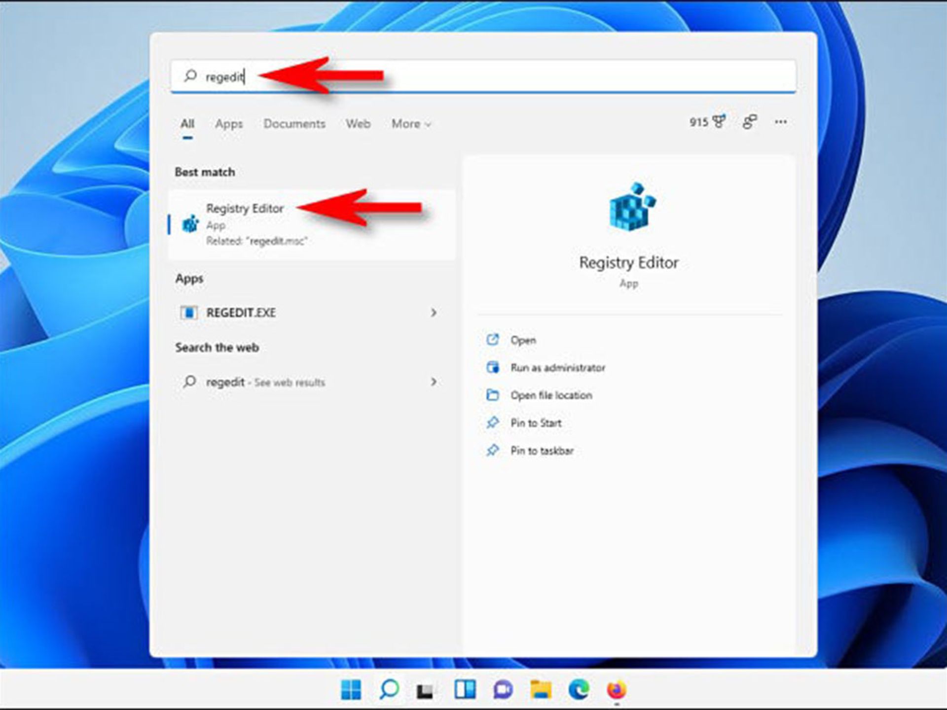
Task: Launch the Chat app from taskbar
Action: point(503,689)
